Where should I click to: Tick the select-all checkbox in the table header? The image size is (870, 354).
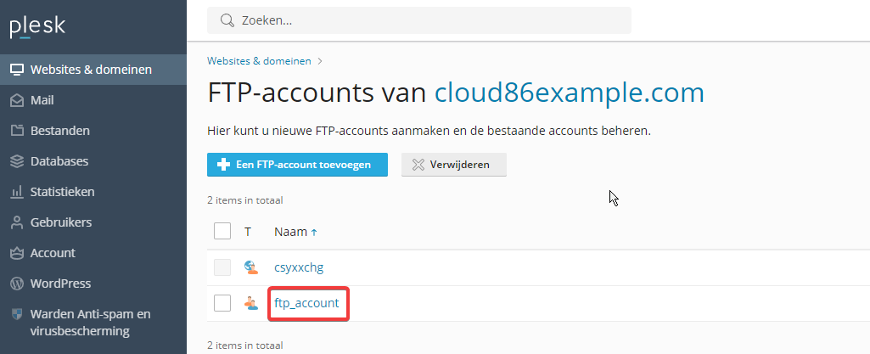tap(222, 232)
